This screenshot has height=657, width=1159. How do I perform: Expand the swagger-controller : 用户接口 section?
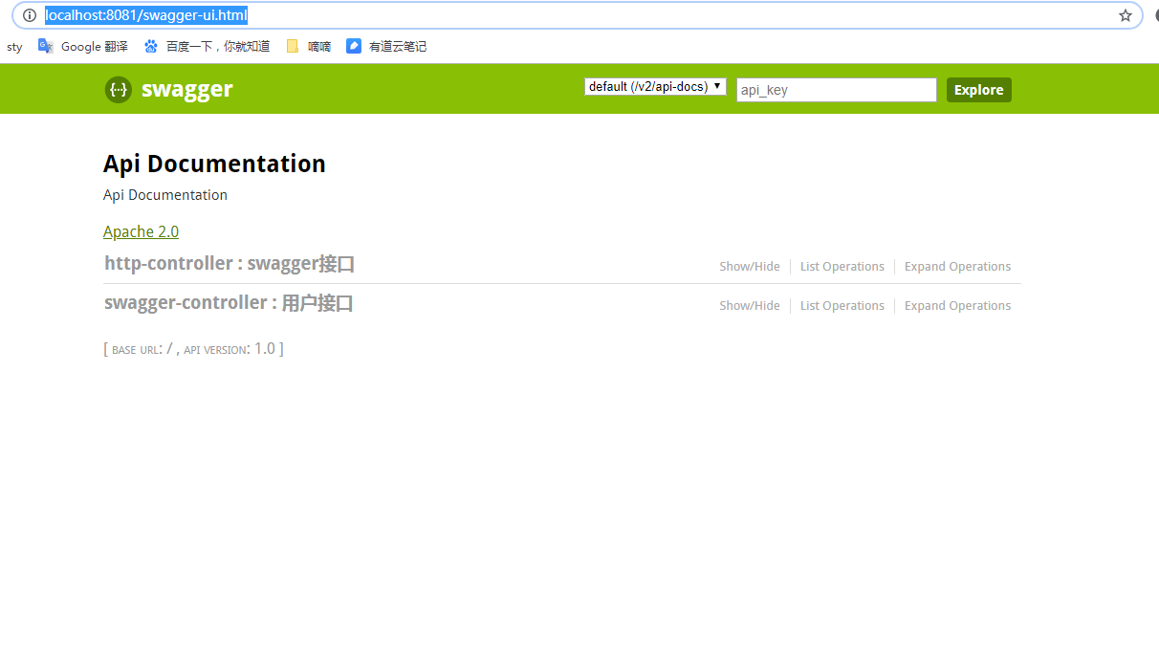coord(229,303)
